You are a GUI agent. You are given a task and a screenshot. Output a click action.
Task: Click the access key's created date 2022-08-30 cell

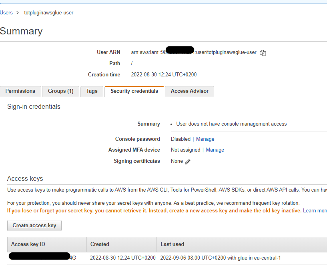coord(122,258)
